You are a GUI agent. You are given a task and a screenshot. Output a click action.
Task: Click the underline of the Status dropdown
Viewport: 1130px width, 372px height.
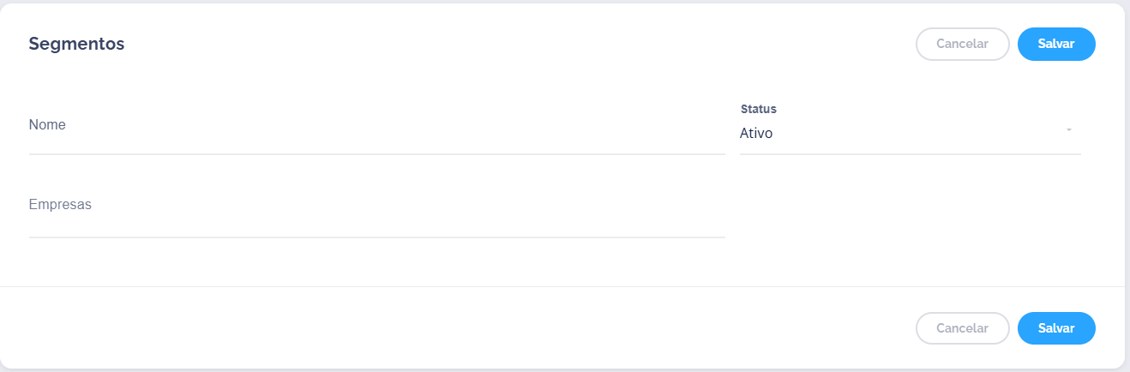[910, 154]
